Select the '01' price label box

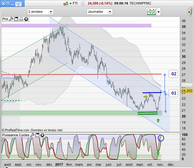coord(173,93)
